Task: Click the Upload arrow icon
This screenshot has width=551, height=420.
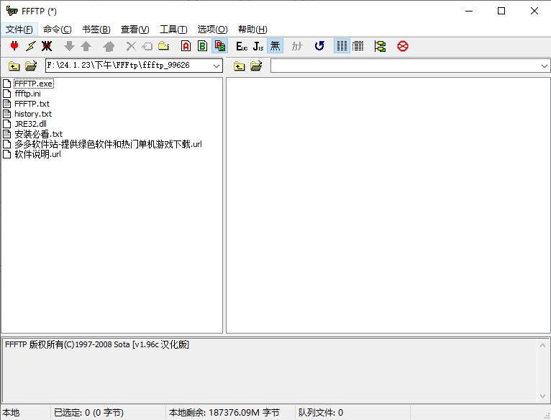Action: pyautogui.click(x=86, y=46)
